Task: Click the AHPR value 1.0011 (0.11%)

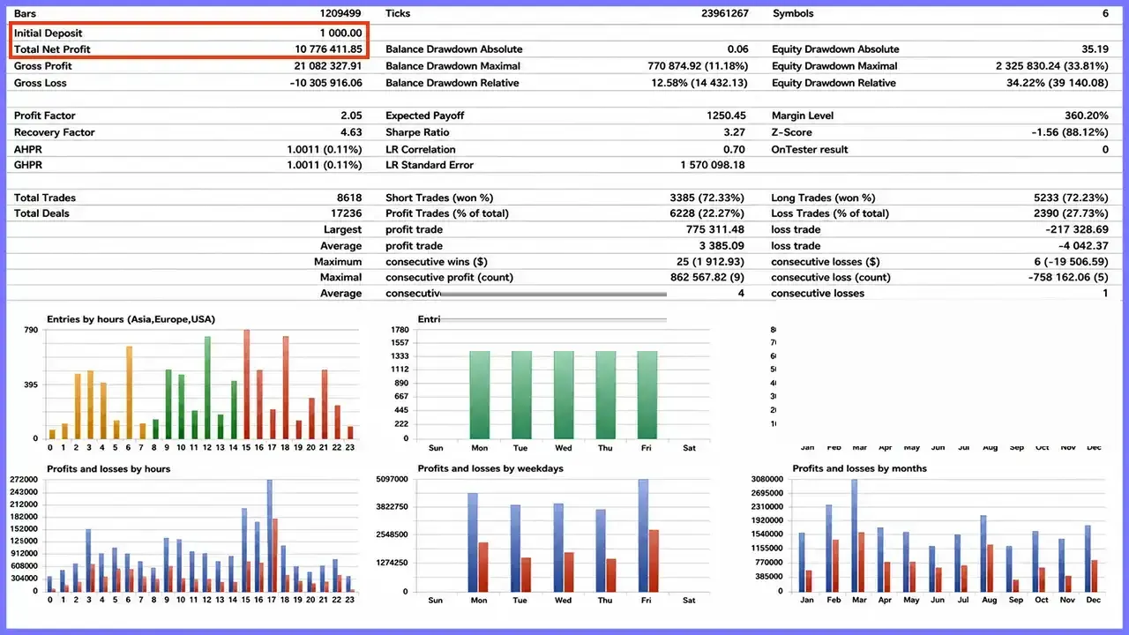Action: point(325,150)
